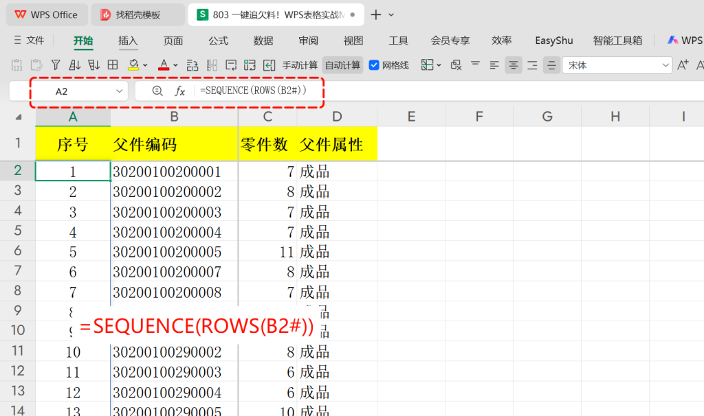
Task: Click the row and column swap icon
Action: click(192, 65)
